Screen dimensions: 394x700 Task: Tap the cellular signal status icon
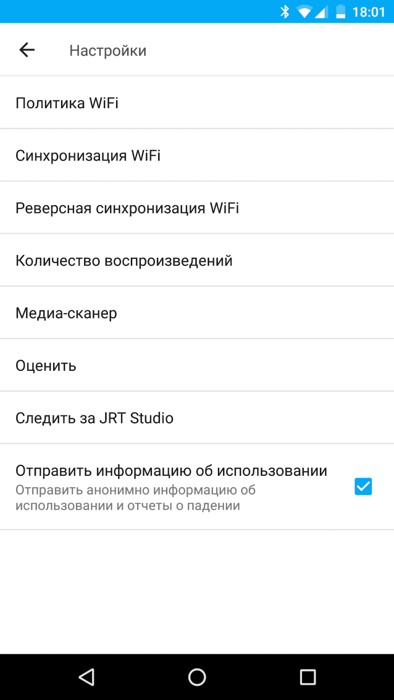pos(322,12)
